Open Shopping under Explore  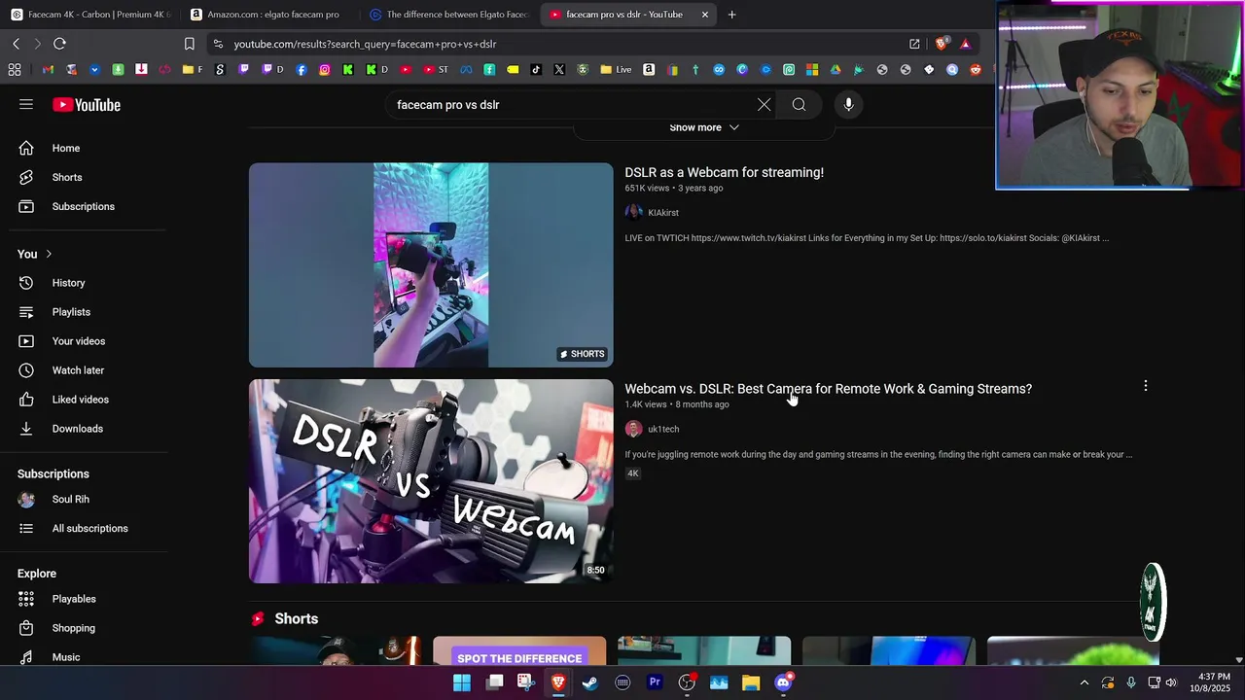pyautogui.click(x=88, y=628)
